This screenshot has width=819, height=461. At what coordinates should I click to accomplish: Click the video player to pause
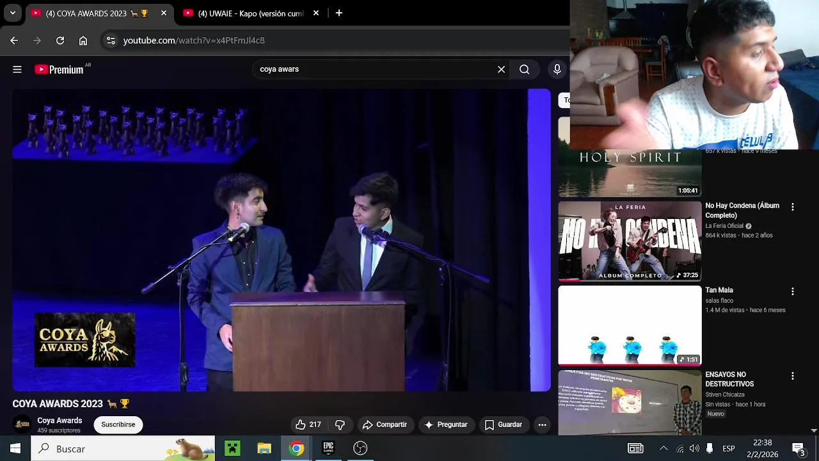pos(282,240)
